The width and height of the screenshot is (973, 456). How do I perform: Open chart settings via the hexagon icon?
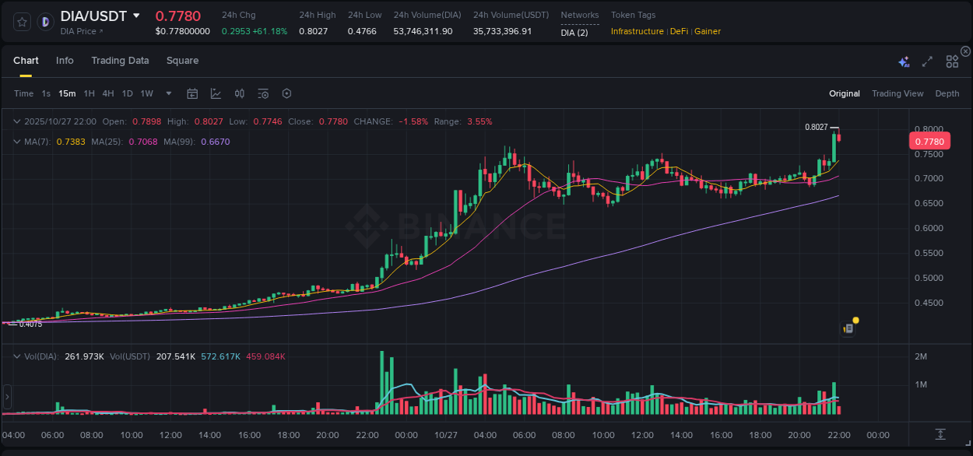[x=286, y=93]
